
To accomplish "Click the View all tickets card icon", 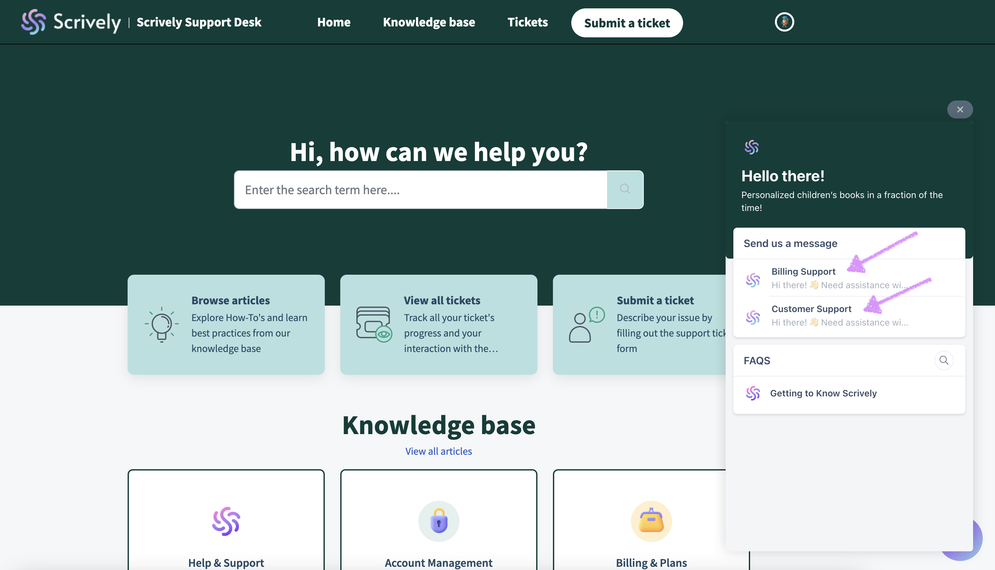I will (x=373, y=324).
